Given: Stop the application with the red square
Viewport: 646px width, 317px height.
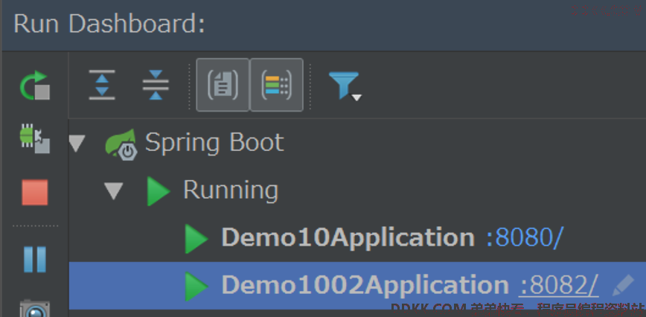Looking at the screenshot, I should point(35,192).
